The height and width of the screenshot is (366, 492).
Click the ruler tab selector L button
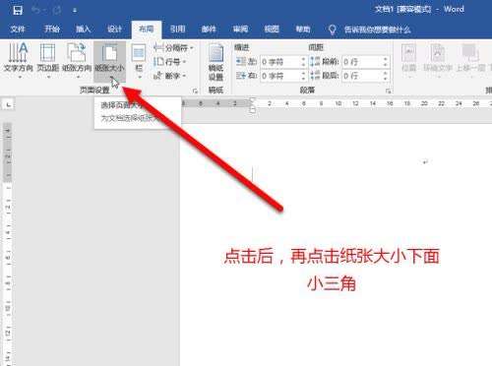tap(8, 105)
